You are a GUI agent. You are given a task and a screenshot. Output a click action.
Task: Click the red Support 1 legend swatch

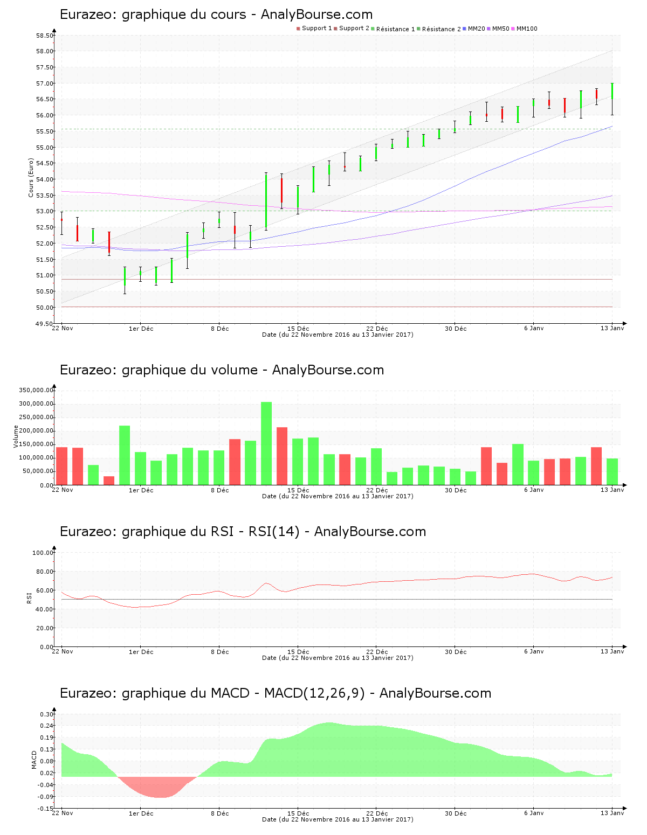click(298, 29)
